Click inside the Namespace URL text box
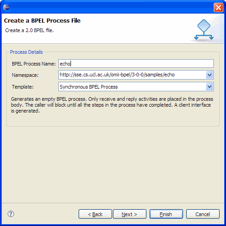226x226 pixels. click(132, 75)
